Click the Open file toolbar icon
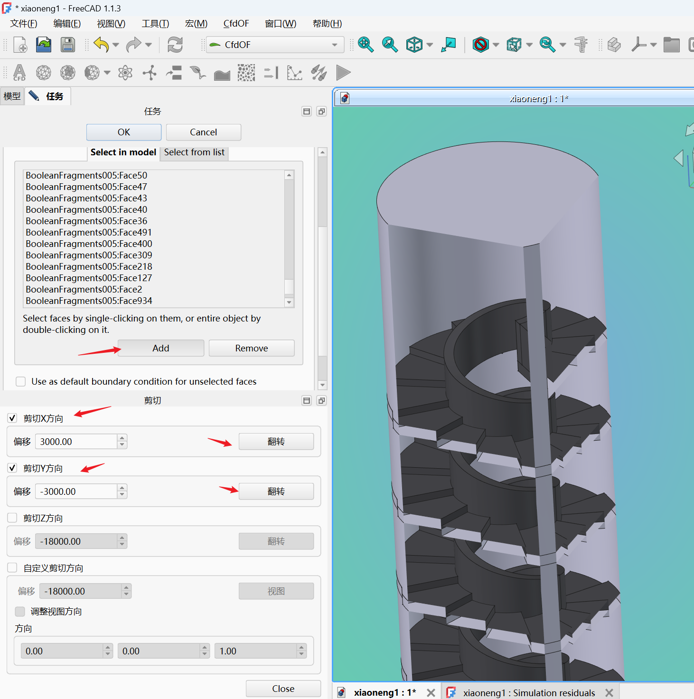694x699 pixels. pyautogui.click(x=44, y=45)
